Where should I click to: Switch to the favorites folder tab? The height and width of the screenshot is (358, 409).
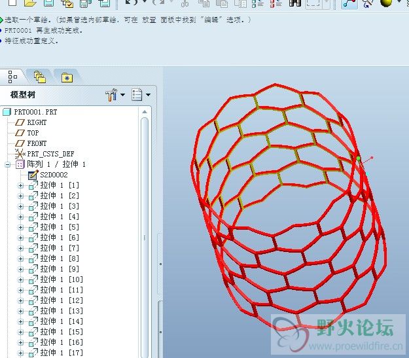(67, 77)
